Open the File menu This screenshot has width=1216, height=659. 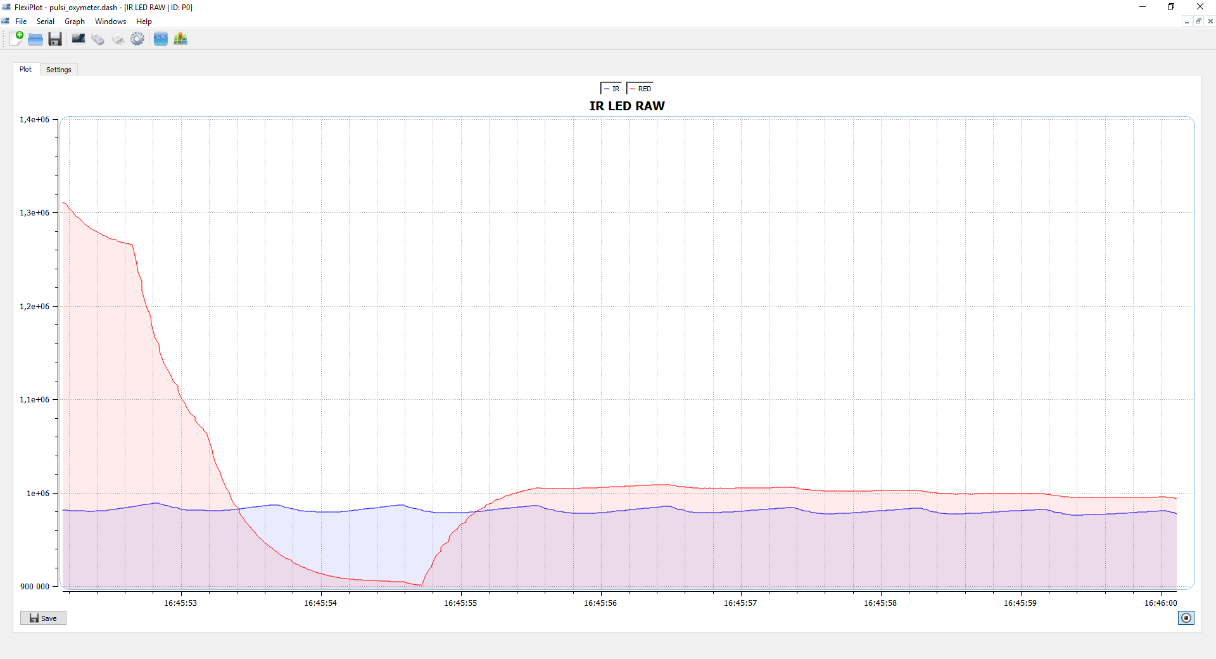click(21, 22)
